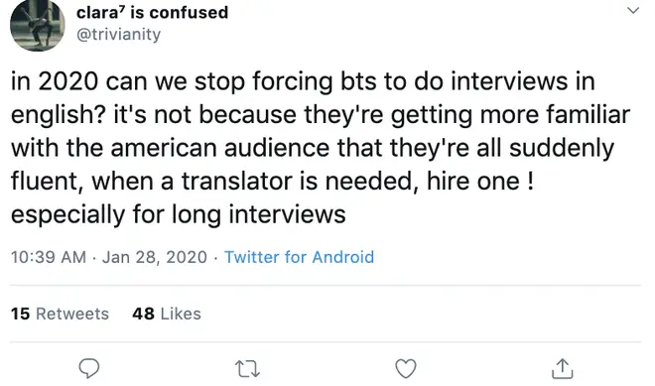Screen dimensions: 655x386
Task: Click the phrase 'hire one !' in tweet
Action: [x=480, y=181]
